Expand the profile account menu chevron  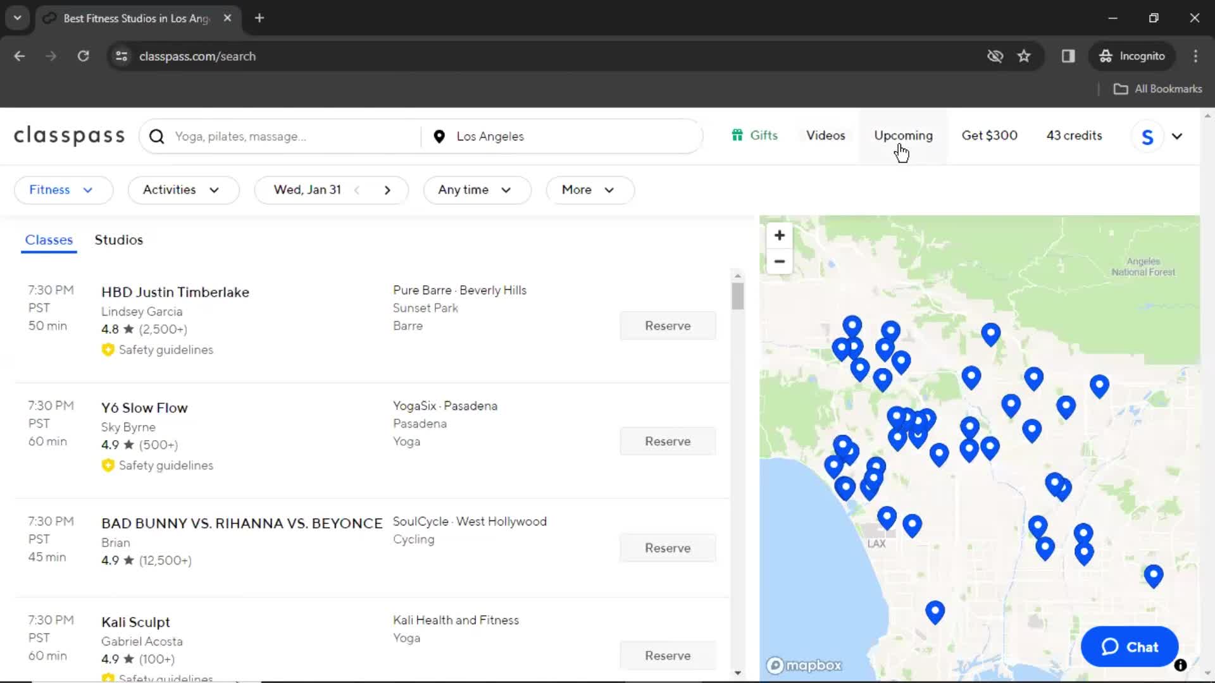[x=1177, y=137]
